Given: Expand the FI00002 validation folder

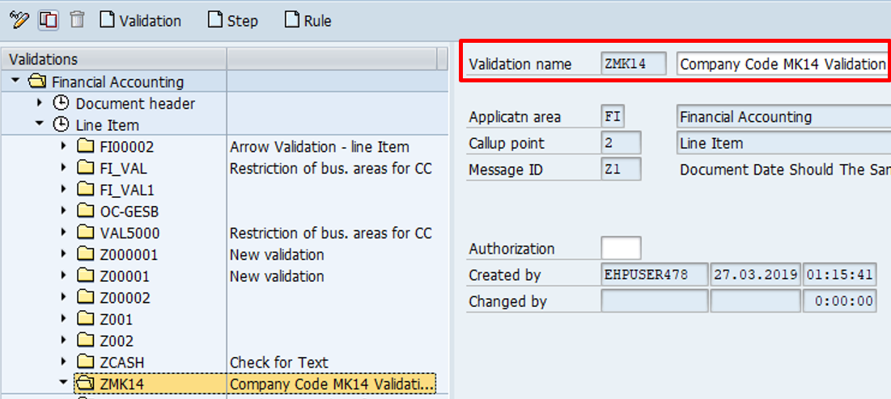Looking at the screenshot, I should tap(64, 146).
